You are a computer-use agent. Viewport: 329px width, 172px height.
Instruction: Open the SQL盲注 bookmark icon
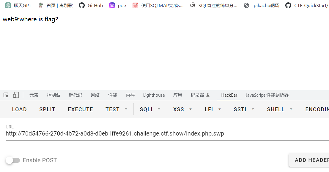[x=193, y=5]
